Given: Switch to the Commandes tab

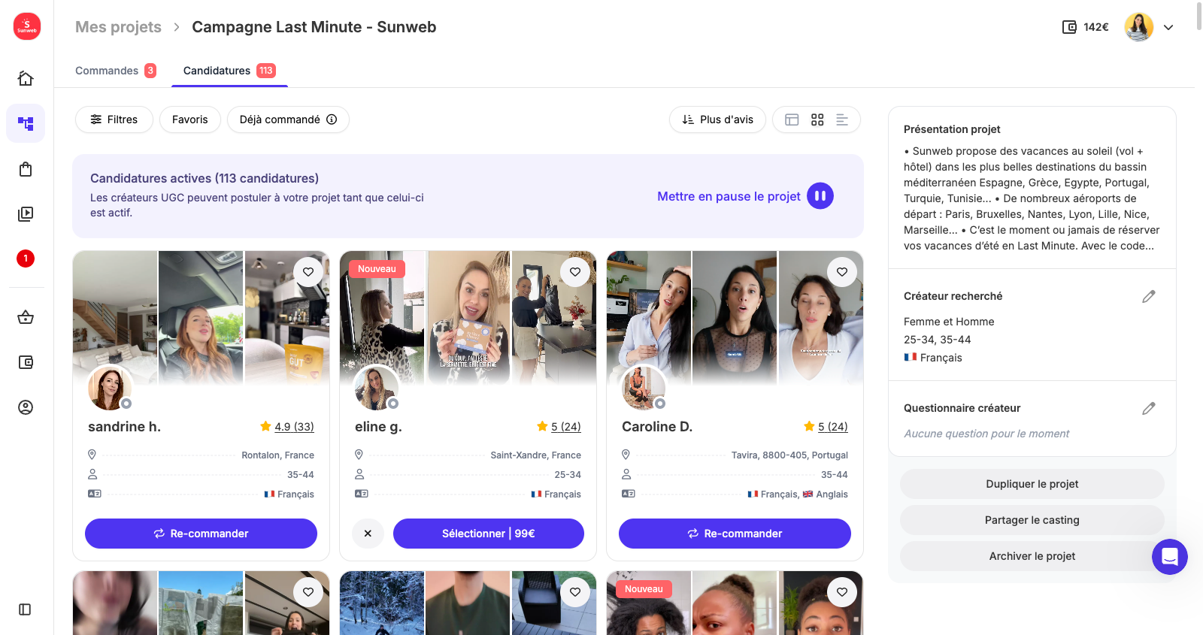Looking at the screenshot, I should [116, 71].
